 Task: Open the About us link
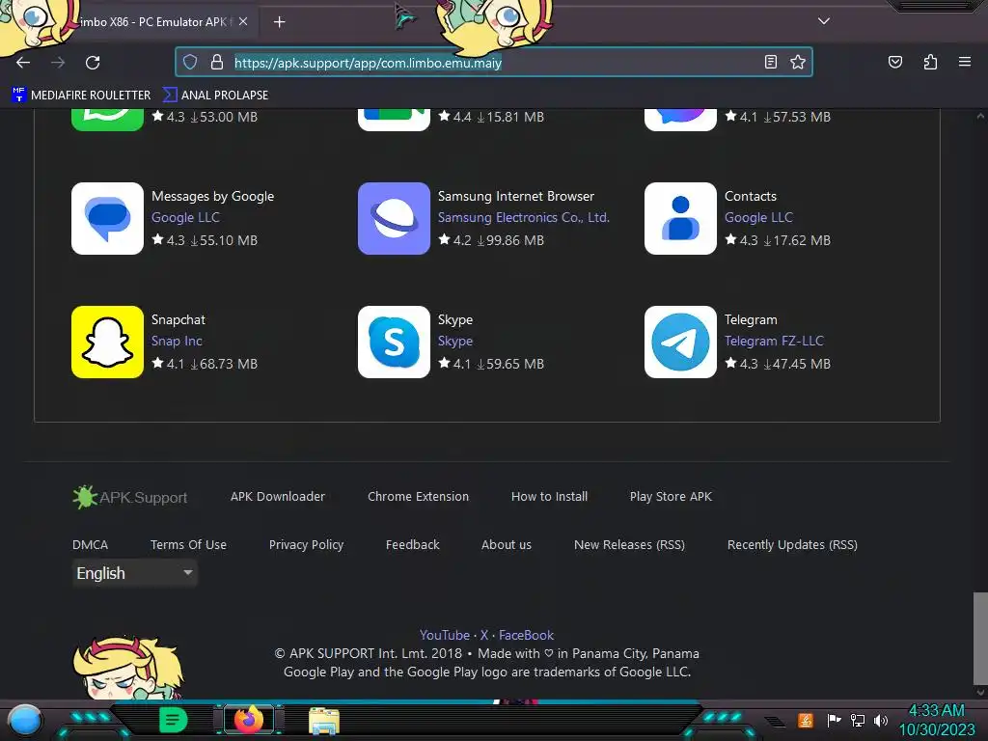(x=507, y=544)
